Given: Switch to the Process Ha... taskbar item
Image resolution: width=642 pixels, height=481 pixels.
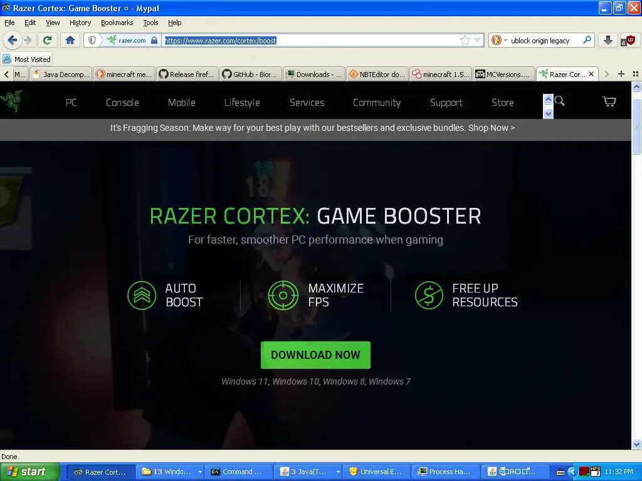Looking at the screenshot, I should point(446,472).
